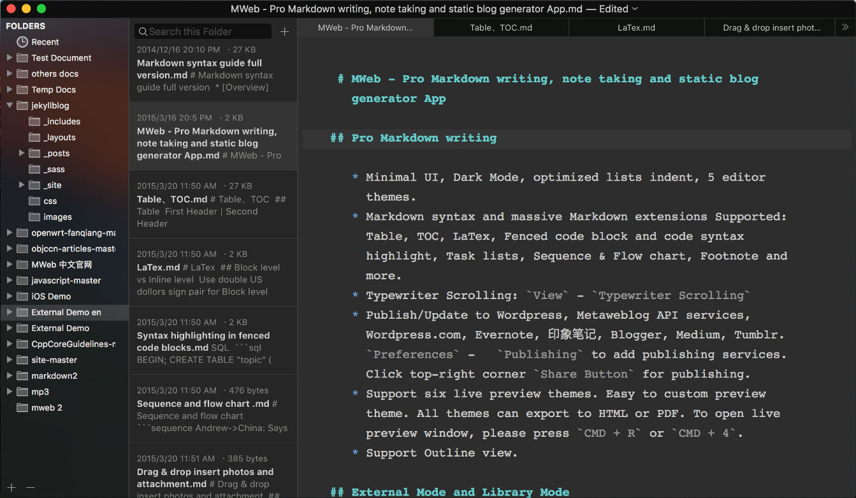Expand the iOS Demo folder
The image size is (856, 498).
coord(10,296)
